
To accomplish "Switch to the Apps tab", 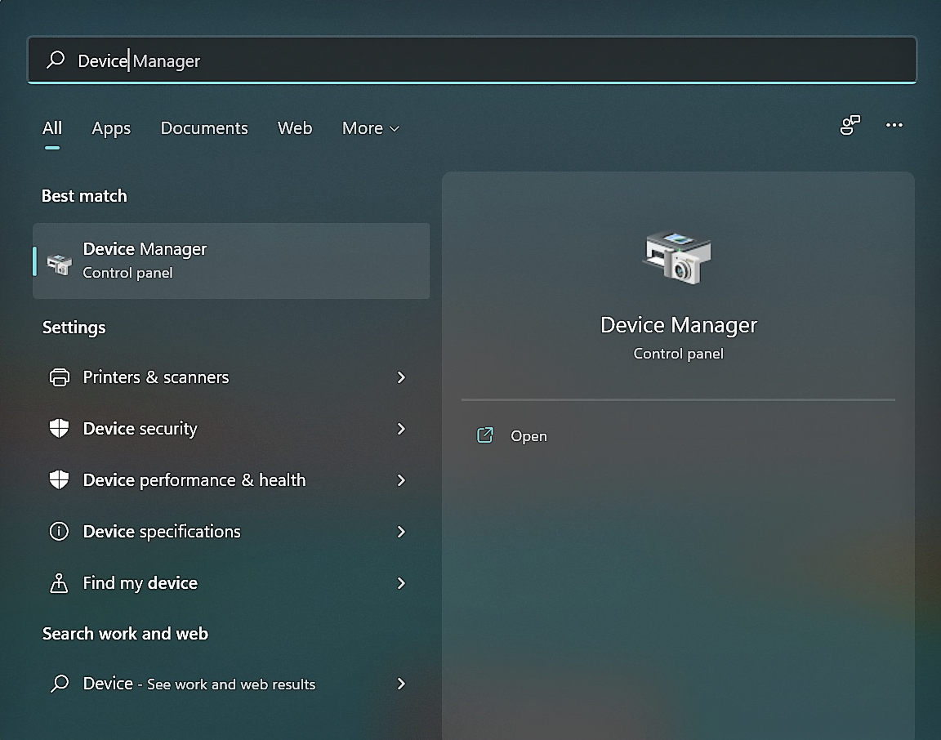I will (x=111, y=128).
